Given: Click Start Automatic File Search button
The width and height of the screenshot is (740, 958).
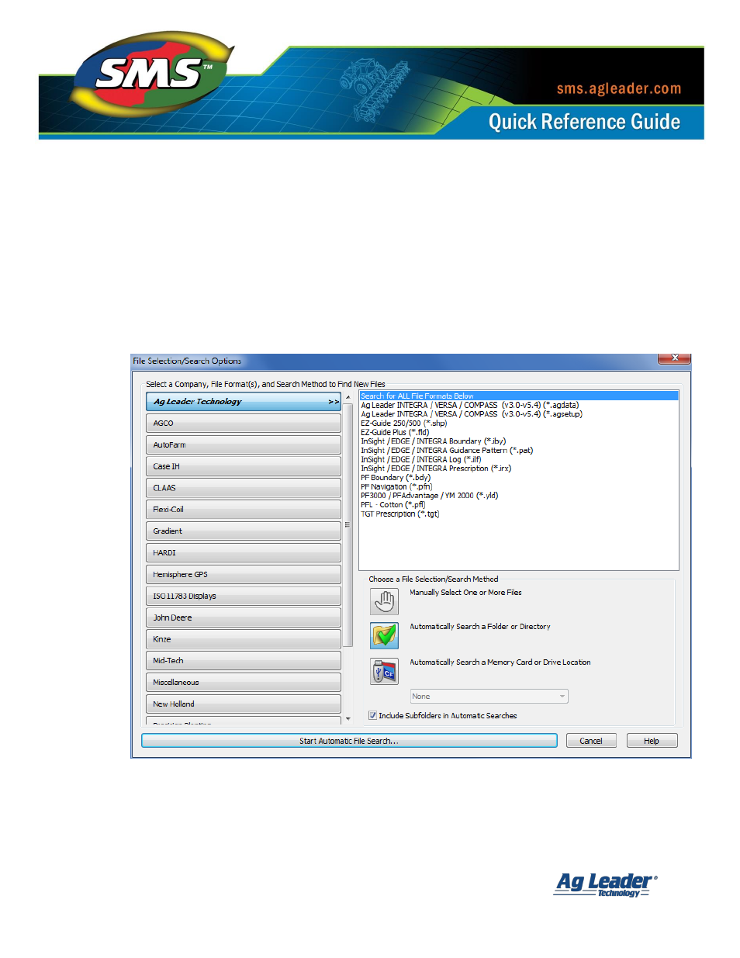Looking at the screenshot, I should [349, 741].
